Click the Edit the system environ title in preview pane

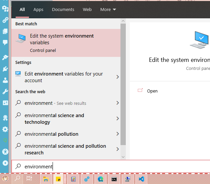coord(179,60)
